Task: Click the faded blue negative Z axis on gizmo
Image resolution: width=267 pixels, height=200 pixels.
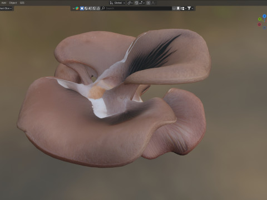Action: coord(265,28)
